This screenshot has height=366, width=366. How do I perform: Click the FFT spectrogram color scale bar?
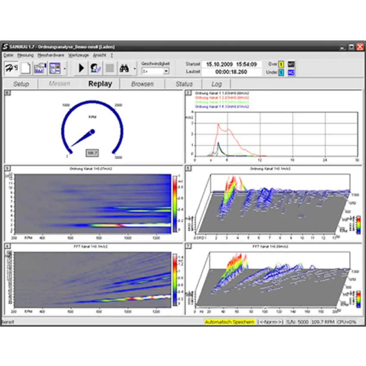[x=175, y=280]
